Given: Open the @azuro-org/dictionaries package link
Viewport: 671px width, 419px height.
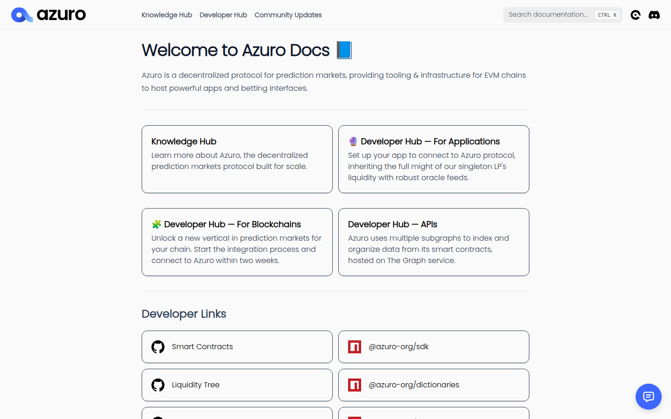Looking at the screenshot, I should (x=434, y=385).
